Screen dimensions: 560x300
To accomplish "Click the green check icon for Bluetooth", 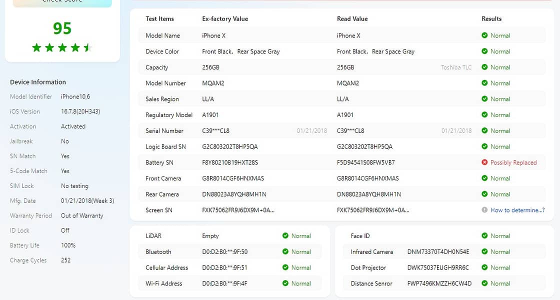I will (285, 251).
